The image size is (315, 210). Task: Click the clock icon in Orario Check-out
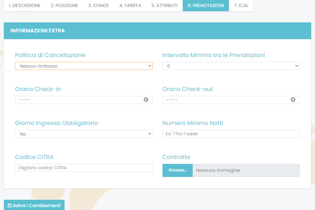tap(293, 100)
